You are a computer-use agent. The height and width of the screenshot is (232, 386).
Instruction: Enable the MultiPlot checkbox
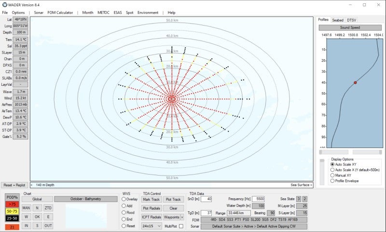[x=181, y=226]
